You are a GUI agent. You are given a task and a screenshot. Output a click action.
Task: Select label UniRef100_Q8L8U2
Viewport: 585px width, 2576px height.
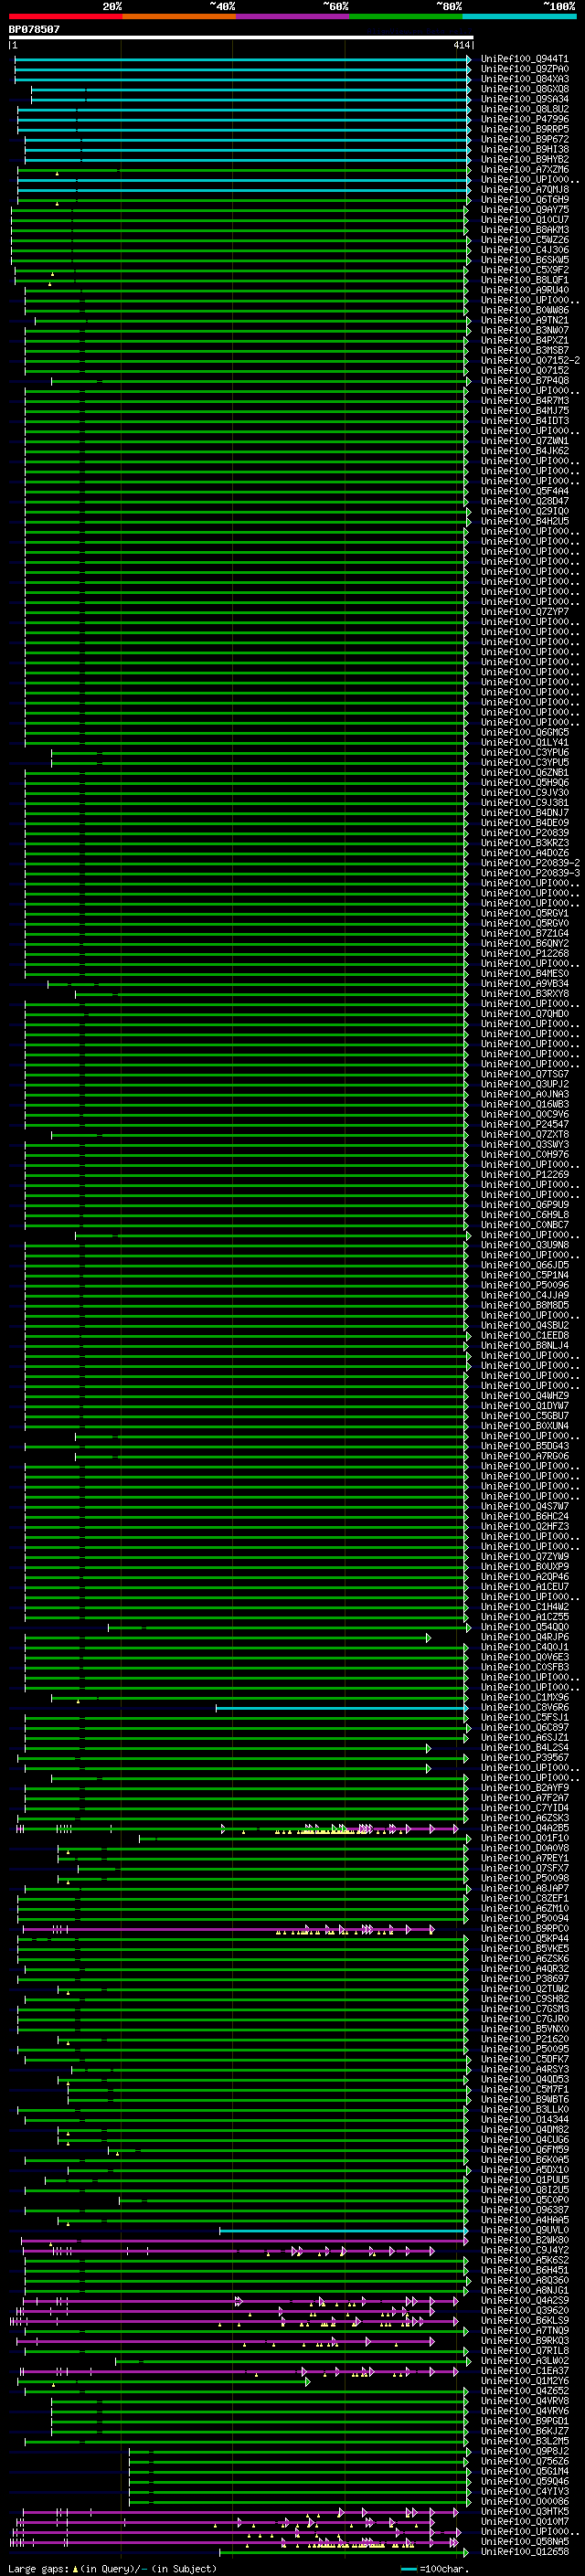[524, 109]
